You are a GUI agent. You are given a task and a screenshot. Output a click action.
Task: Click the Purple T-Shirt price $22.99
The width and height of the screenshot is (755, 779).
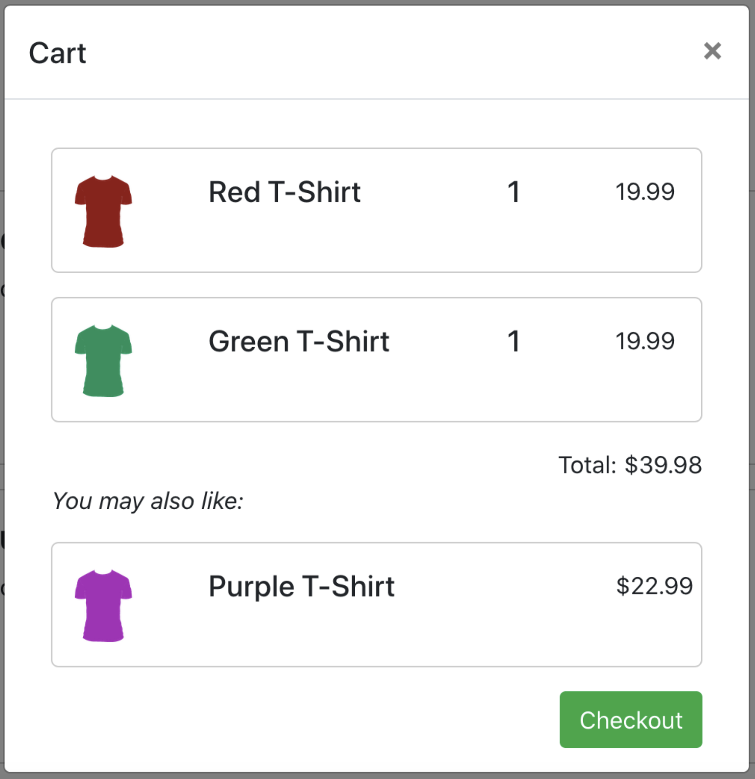[654, 586]
